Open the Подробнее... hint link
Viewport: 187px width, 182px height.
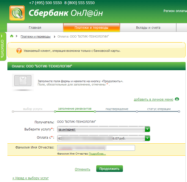[97, 154]
